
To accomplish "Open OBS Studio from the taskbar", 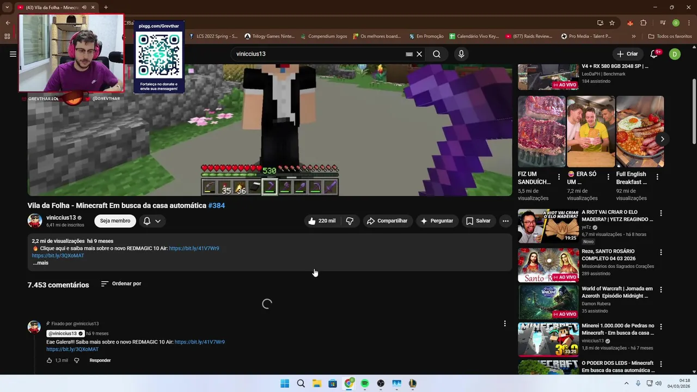I will (381, 383).
